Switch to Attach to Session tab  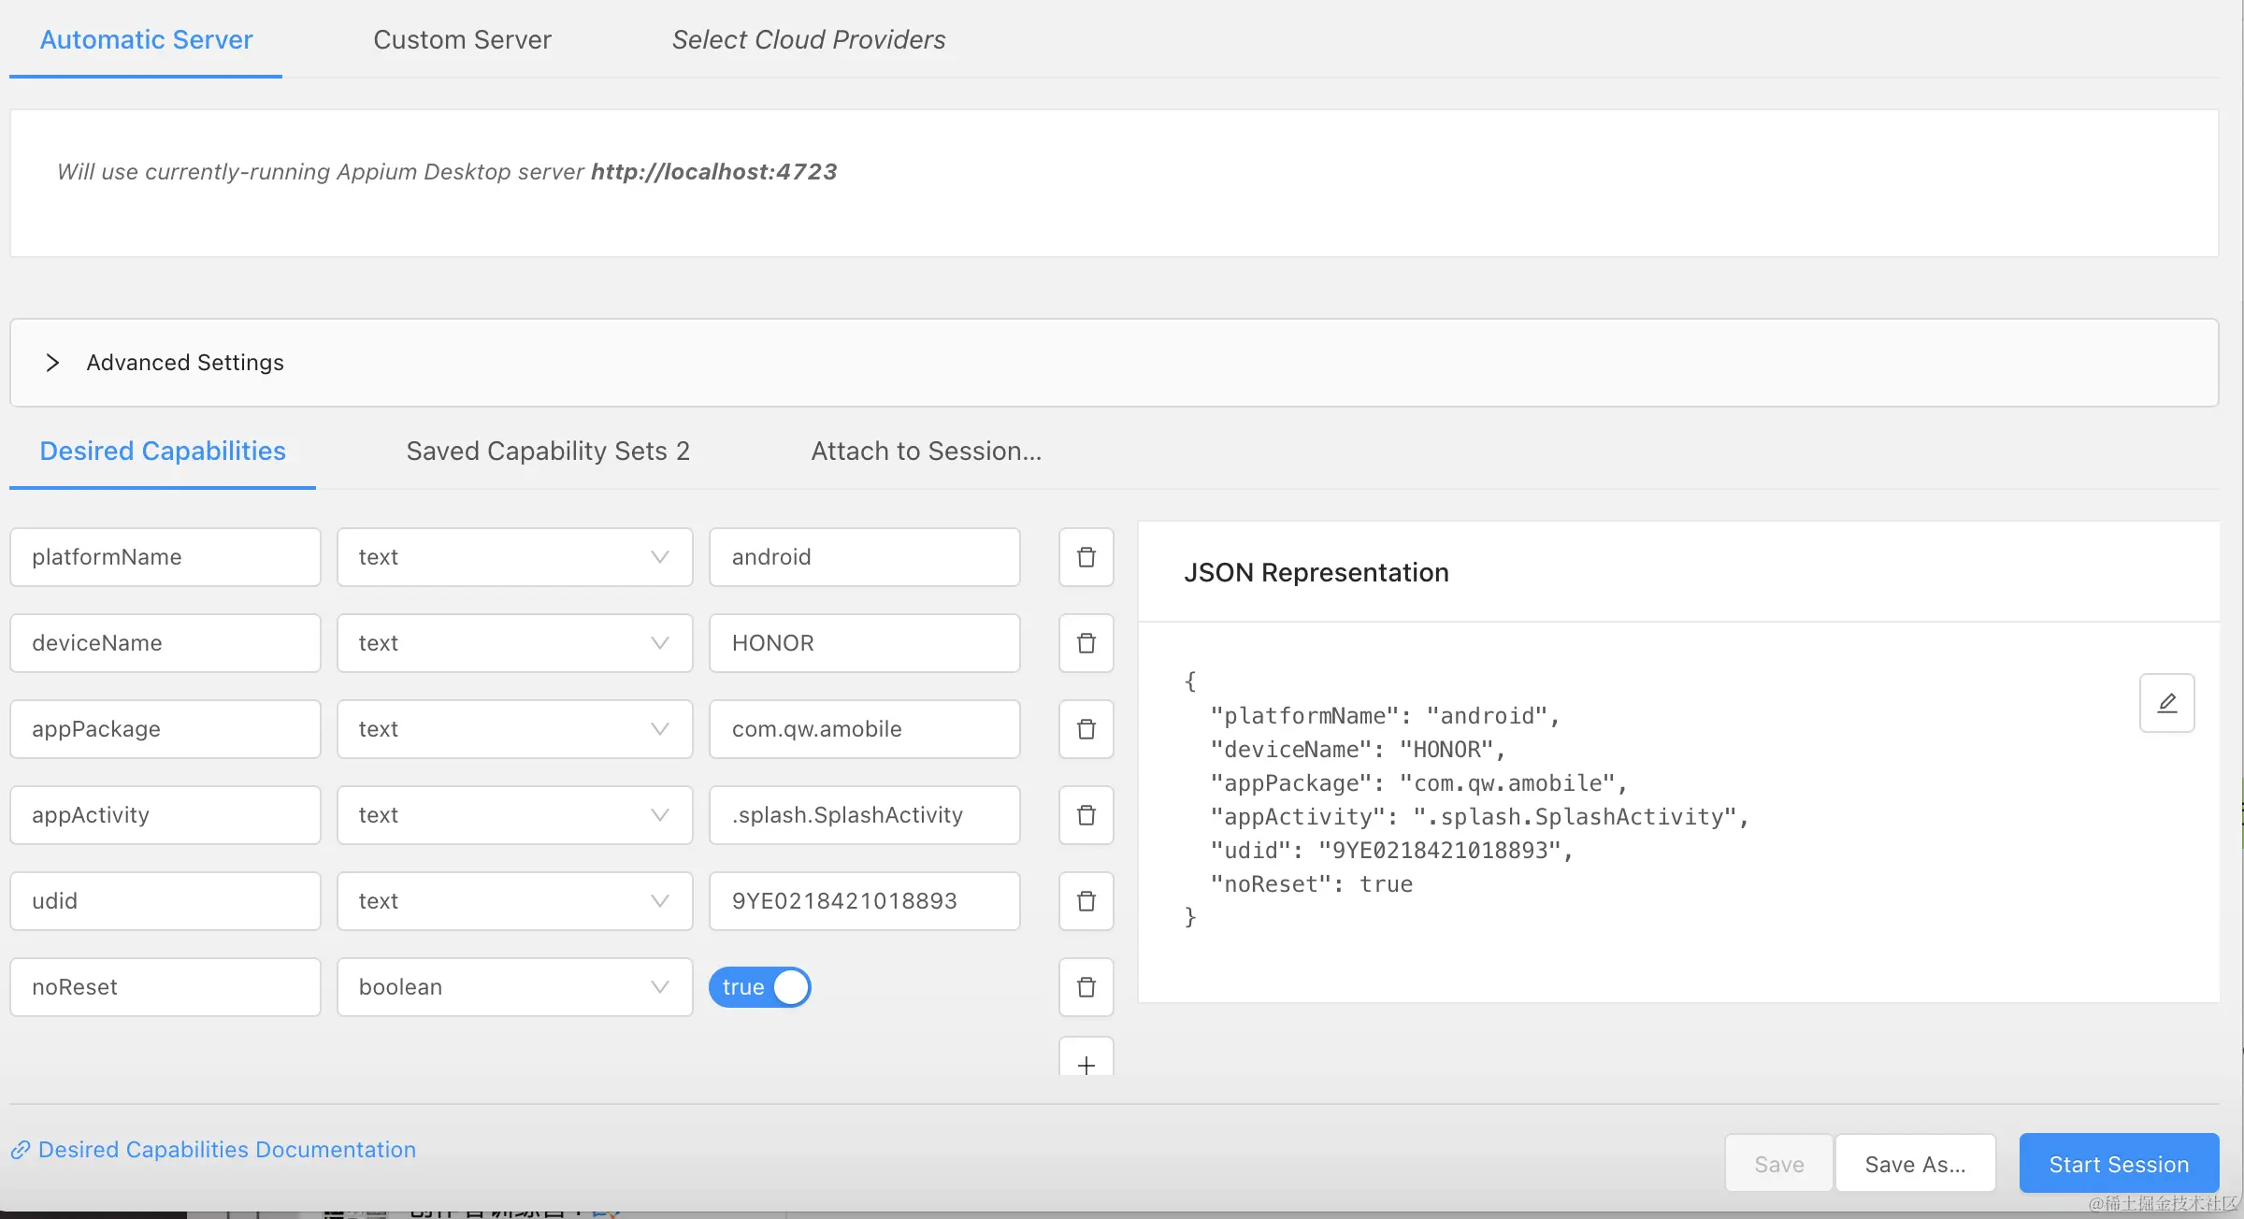point(926,451)
